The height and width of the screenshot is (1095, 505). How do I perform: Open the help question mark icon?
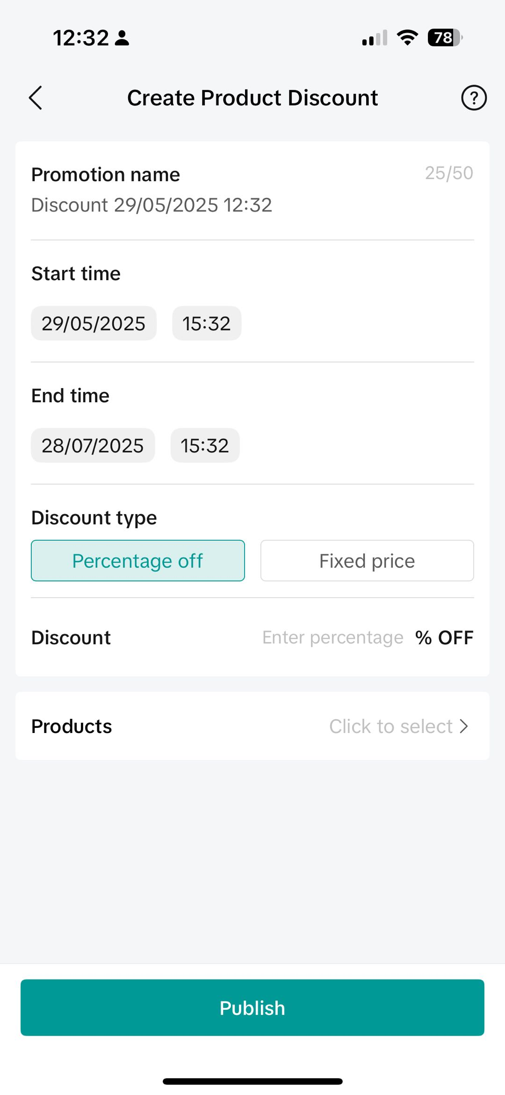474,98
